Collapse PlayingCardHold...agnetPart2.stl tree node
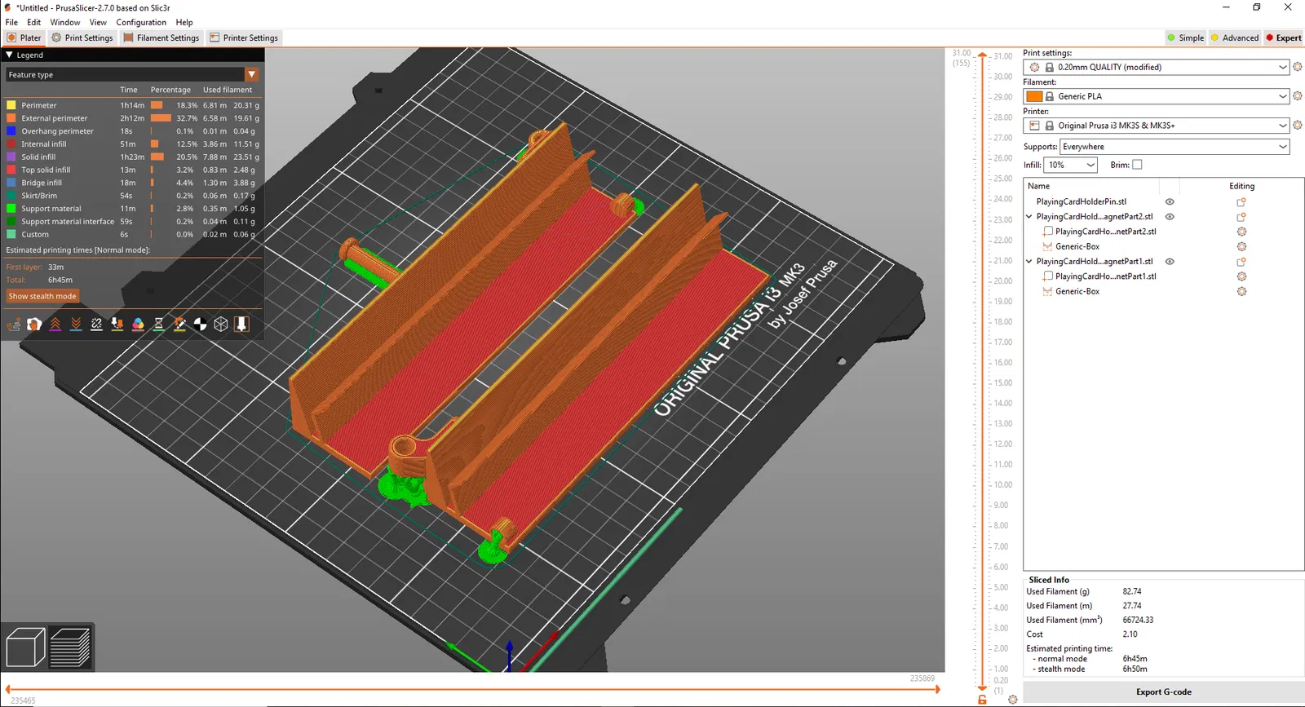Image resolution: width=1305 pixels, height=707 pixels. click(x=1029, y=217)
